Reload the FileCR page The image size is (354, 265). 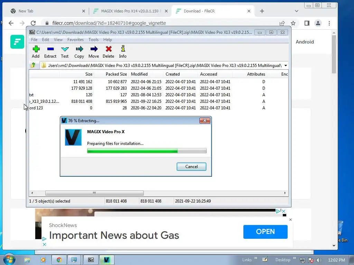coord(33,23)
